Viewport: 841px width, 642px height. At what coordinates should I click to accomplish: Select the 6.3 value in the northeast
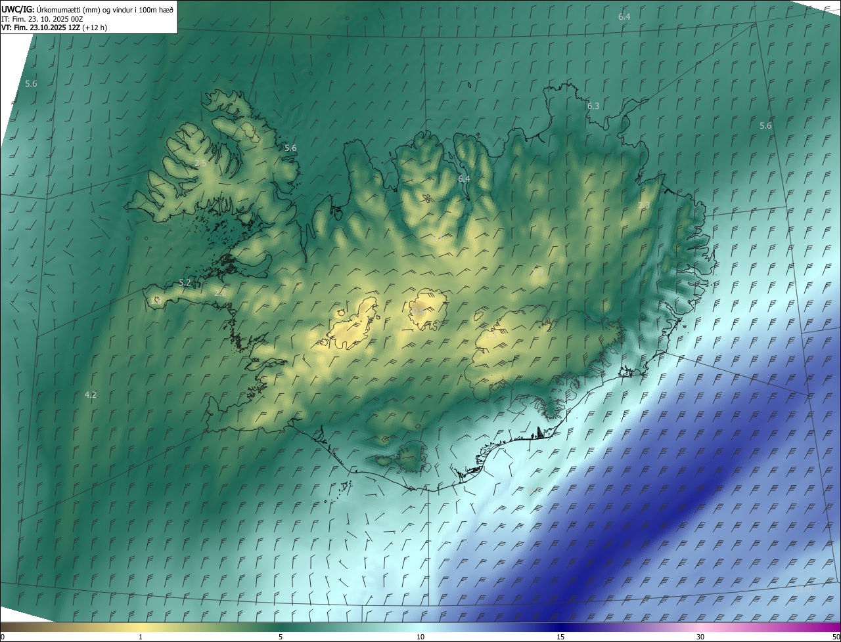tap(593, 106)
